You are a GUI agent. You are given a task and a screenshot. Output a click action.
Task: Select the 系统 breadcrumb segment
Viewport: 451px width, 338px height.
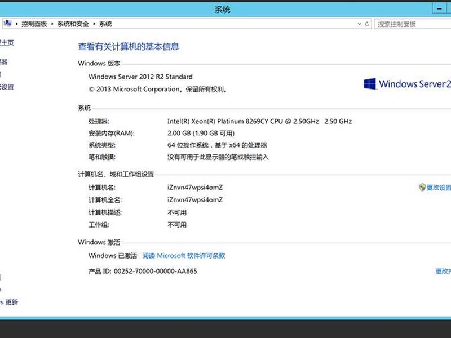(x=105, y=24)
